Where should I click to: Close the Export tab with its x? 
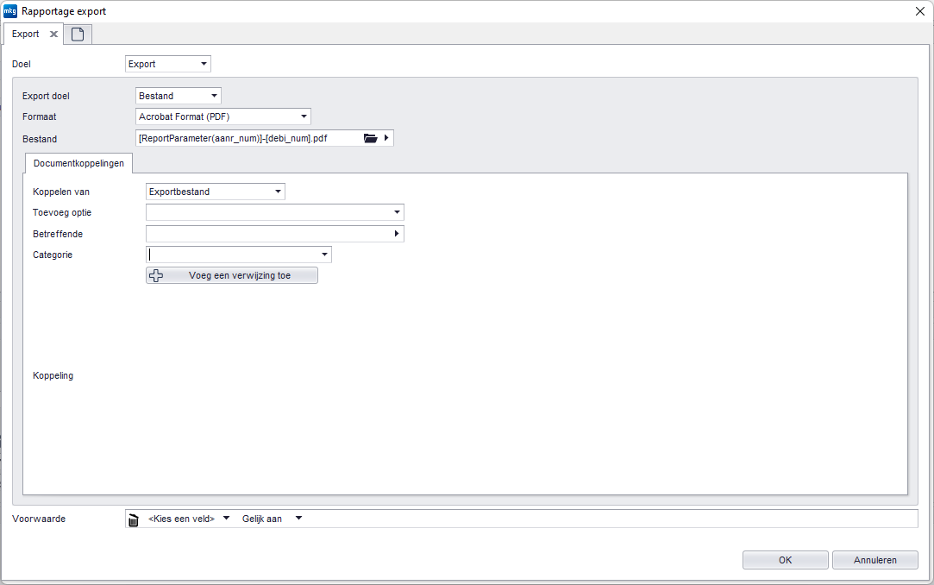coord(53,35)
